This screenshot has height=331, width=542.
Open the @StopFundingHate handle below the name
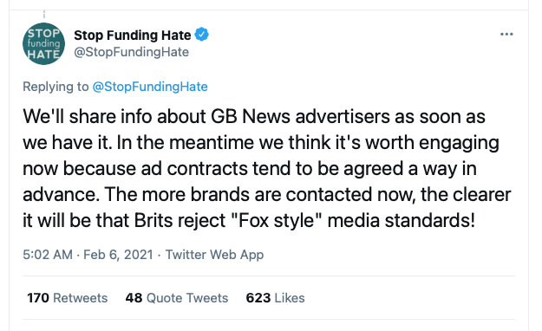131,52
